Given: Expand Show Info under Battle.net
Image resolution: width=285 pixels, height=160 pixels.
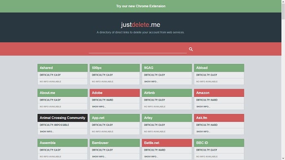Looking at the screenshot, I should [151, 157].
